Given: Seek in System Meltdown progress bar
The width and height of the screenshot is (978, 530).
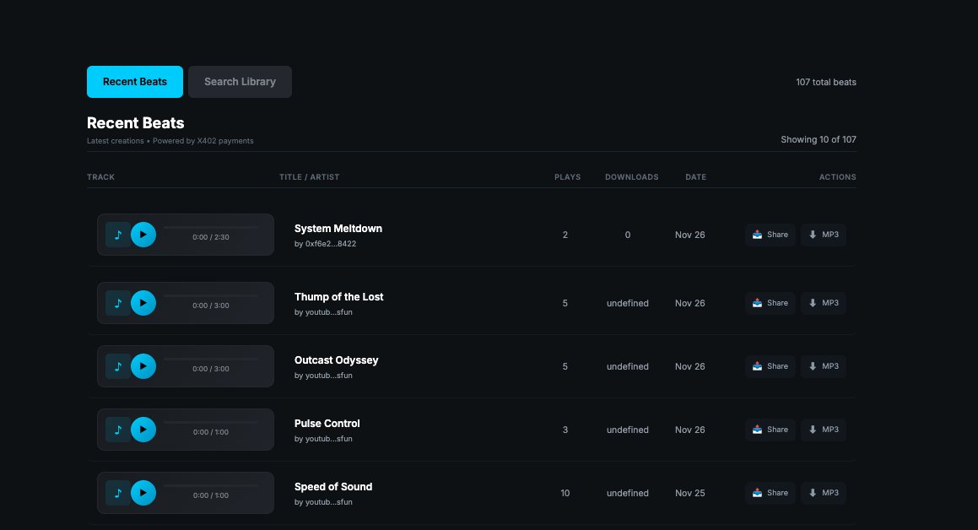Looking at the screenshot, I should (211, 228).
